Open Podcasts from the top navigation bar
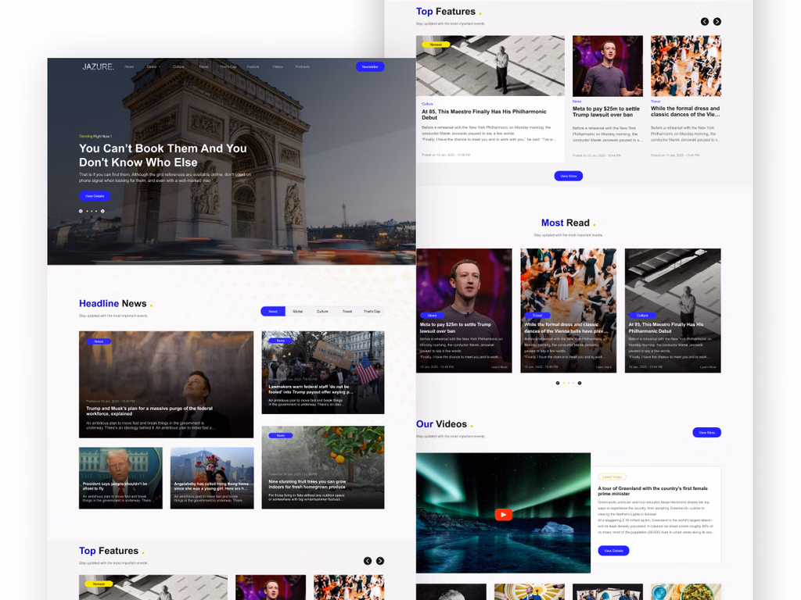This screenshot has width=801, height=600. [x=302, y=66]
